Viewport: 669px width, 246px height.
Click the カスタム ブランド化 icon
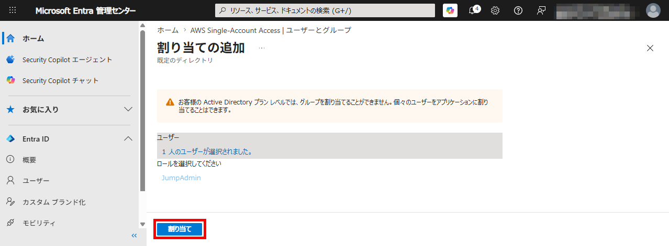(x=10, y=202)
